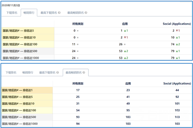Open 下载排名 tab in the upper panel
Viewport: 193px width, 128px height.
point(11,13)
